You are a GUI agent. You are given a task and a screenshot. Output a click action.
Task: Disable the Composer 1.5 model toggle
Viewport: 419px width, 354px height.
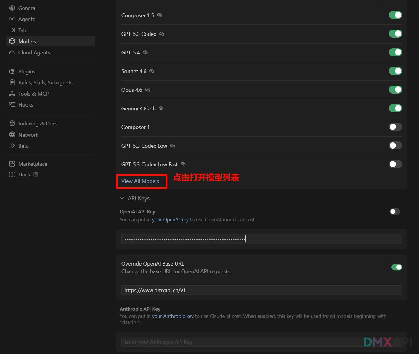tap(395, 15)
